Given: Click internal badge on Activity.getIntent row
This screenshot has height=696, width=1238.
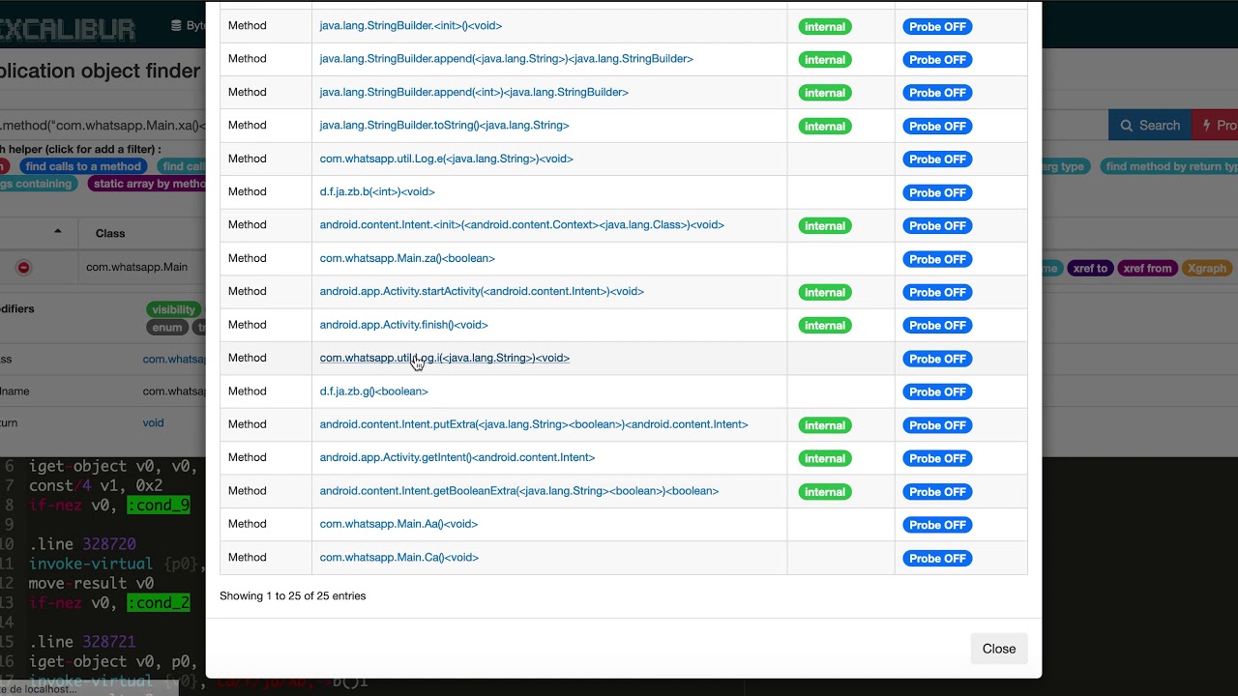Looking at the screenshot, I should [x=825, y=458].
